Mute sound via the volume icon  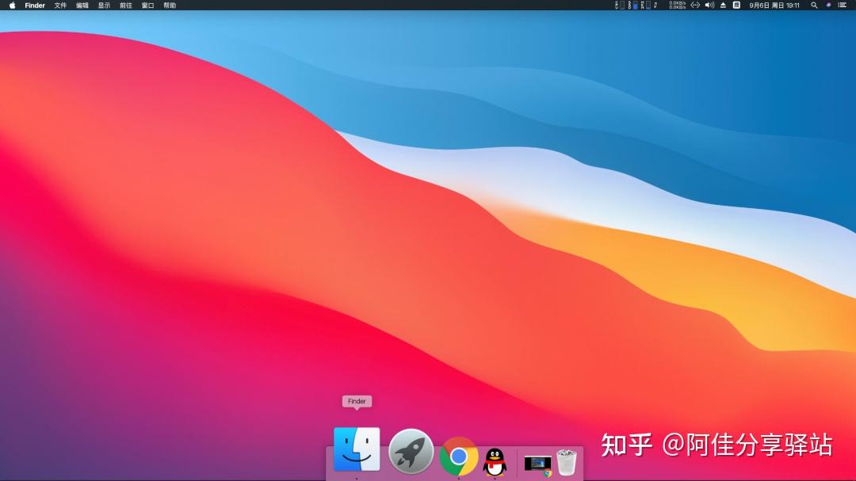point(709,6)
